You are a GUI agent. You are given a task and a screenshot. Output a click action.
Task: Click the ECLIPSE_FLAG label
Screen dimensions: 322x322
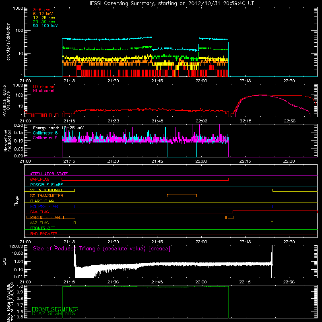[44, 206]
